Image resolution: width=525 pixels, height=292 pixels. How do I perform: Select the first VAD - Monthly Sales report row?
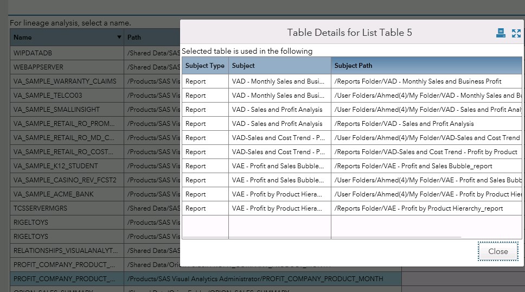(x=278, y=81)
